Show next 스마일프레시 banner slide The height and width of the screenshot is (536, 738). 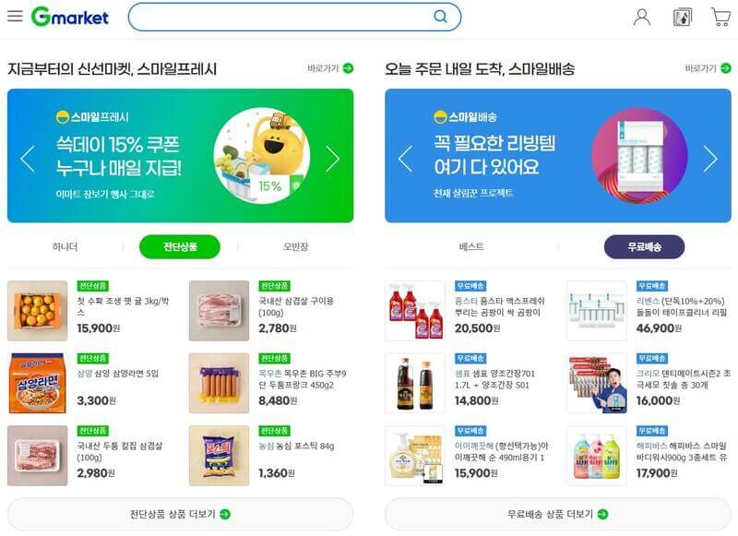coord(332,159)
